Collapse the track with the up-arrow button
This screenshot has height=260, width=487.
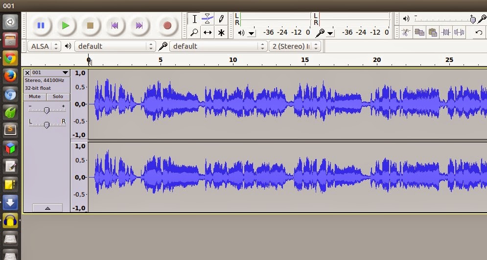[47, 208]
